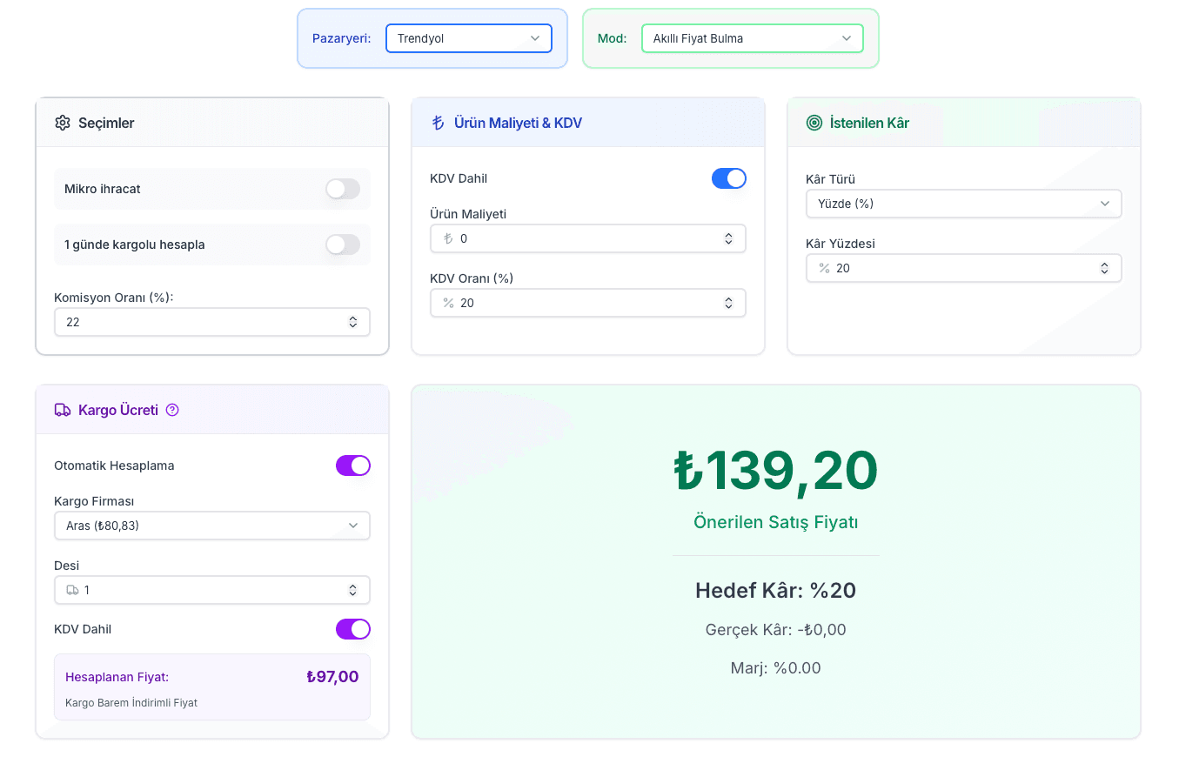Click the target icon next to İstenilen Kâr
This screenshot has width=1199, height=777.
click(814, 123)
